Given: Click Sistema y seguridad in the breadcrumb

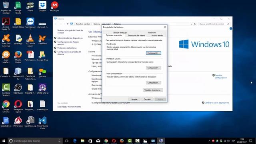Looking at the screenshot, I should (x=102, y=24).
